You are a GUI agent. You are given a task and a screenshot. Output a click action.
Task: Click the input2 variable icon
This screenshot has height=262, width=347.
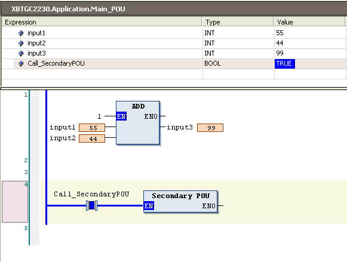[21, 44]
